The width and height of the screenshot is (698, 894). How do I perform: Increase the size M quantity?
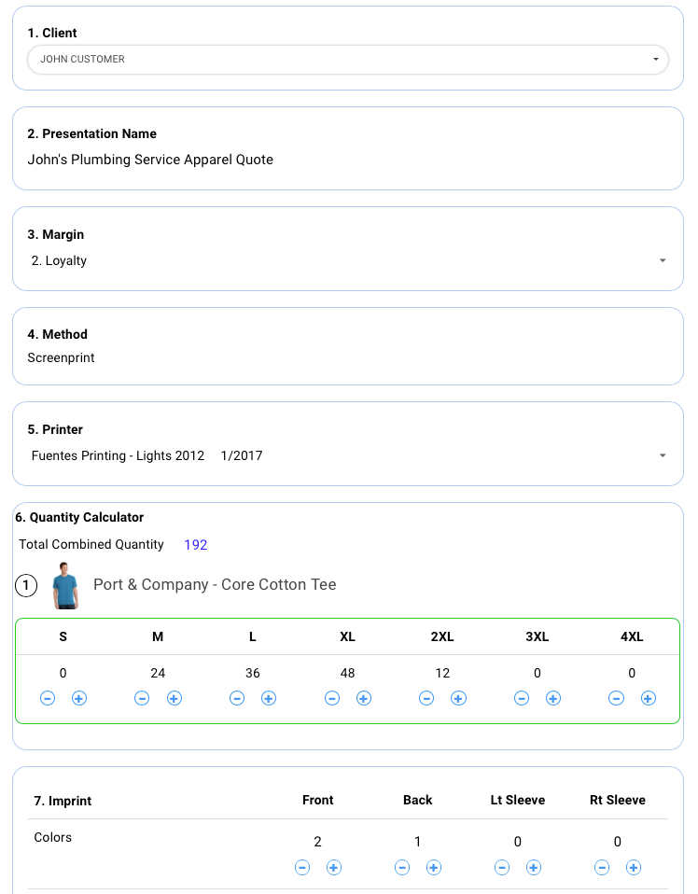coord(174,698)
